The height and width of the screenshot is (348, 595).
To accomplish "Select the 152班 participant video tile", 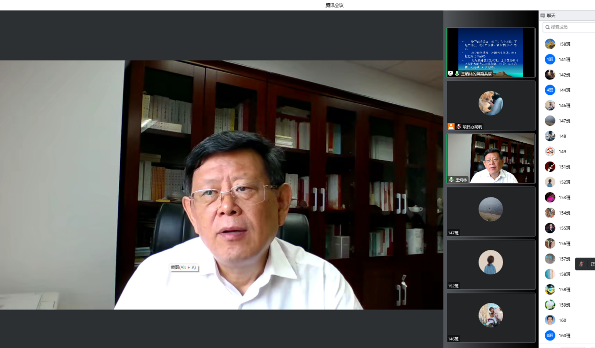I will pyautogui.click(x=491, y=264).
